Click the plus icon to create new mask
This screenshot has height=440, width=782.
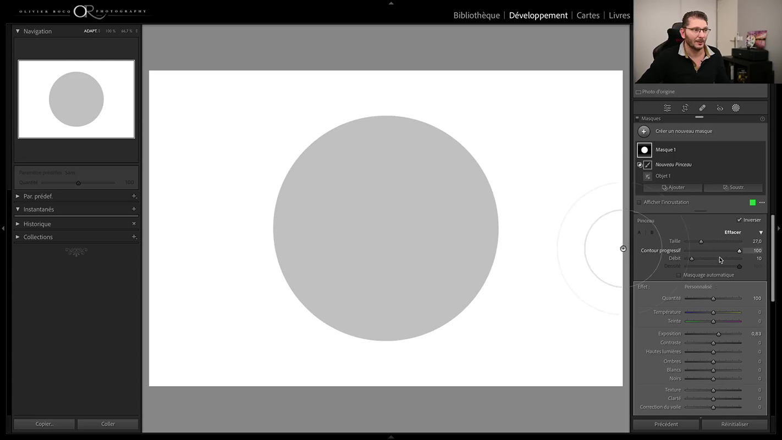coord(643,131)
